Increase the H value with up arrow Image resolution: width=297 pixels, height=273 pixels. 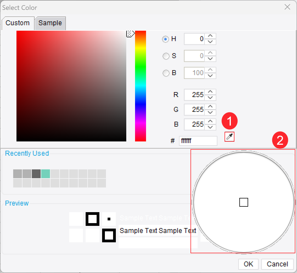[x=210, y=36]
